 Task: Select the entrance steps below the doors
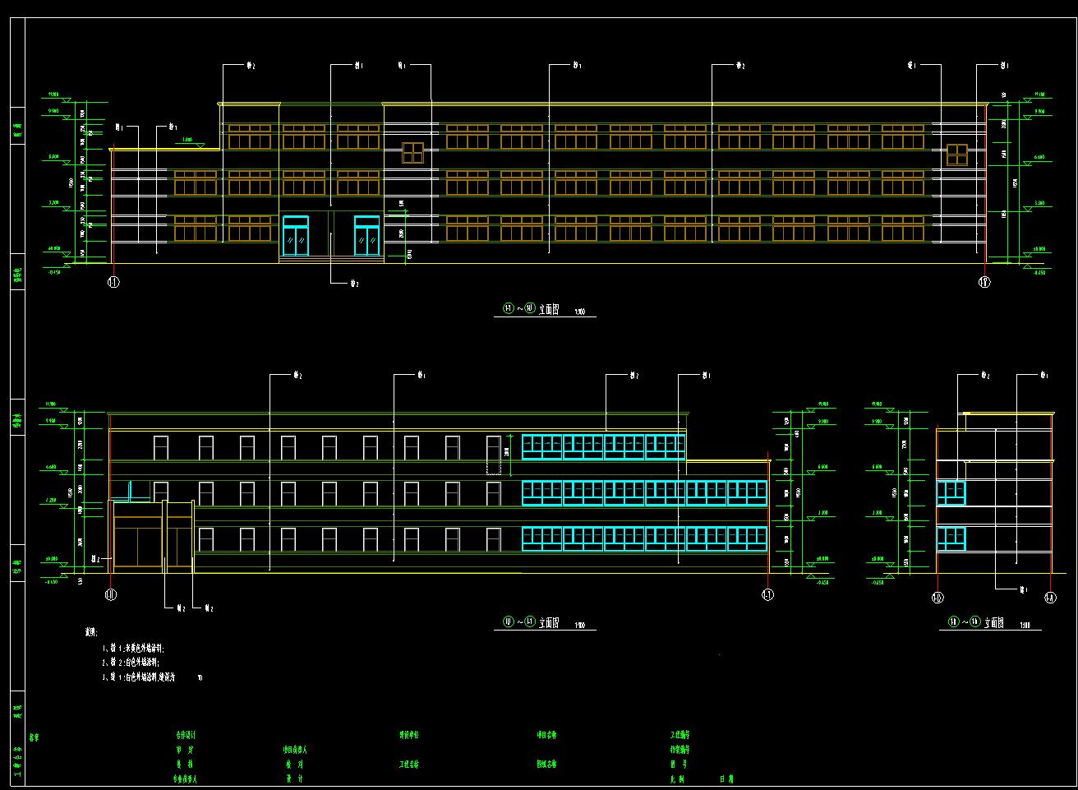click(x=331, y=259)
